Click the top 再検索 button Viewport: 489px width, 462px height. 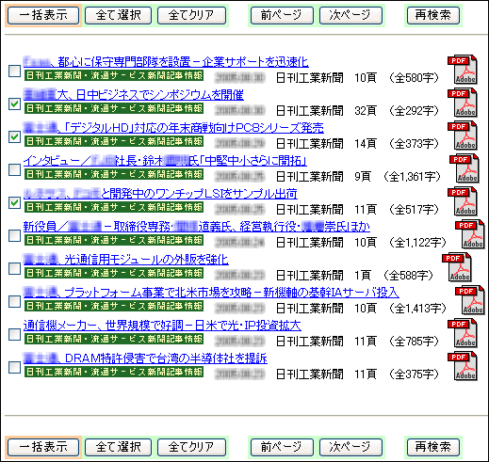433,15
